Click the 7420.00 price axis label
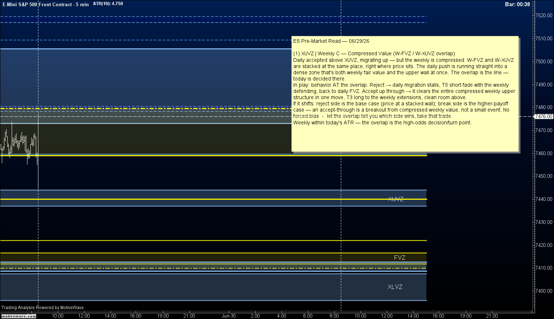 click(544, 245)
